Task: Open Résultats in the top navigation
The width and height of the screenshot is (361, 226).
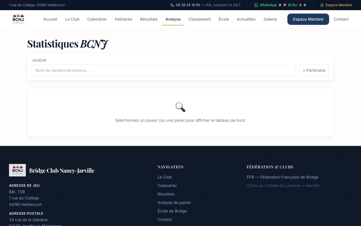Action: tap(149, 19)
